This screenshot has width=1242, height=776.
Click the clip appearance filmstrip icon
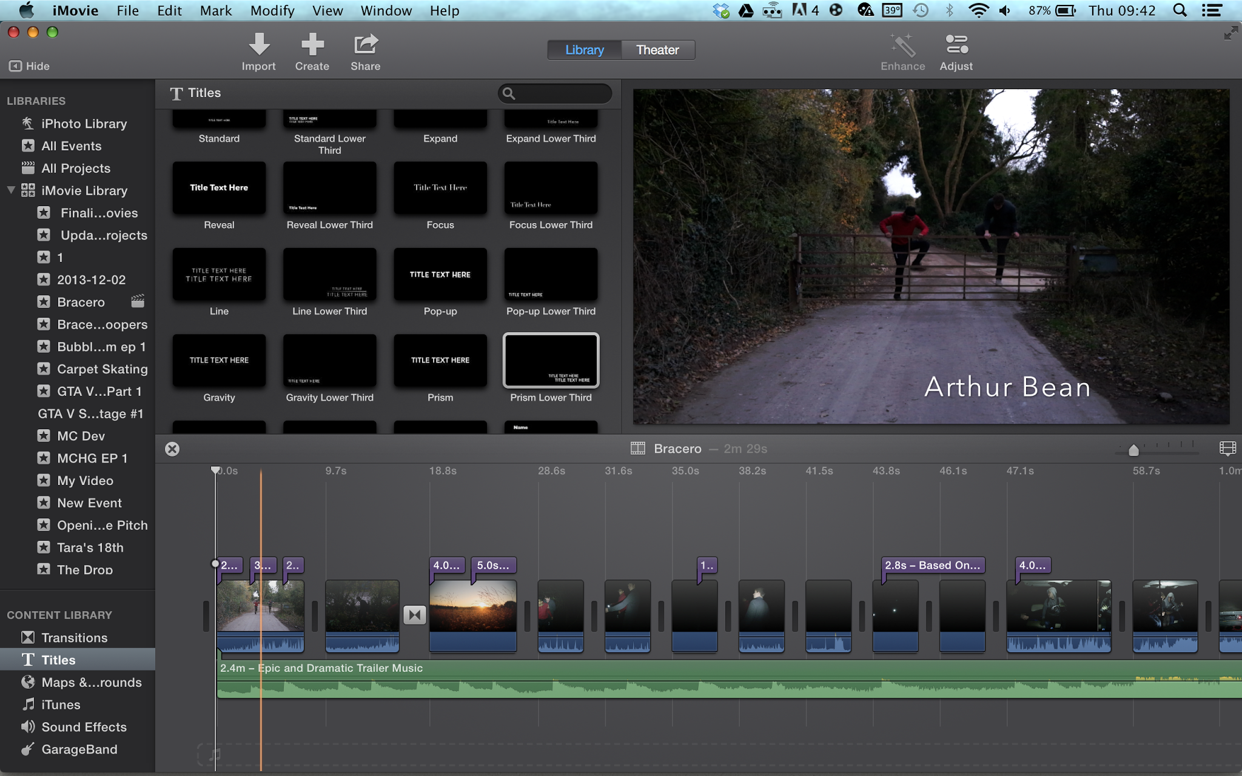1227,449
